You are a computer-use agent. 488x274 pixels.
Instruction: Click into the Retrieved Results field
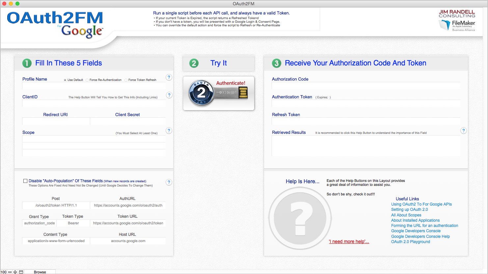[x=366, y=146]
